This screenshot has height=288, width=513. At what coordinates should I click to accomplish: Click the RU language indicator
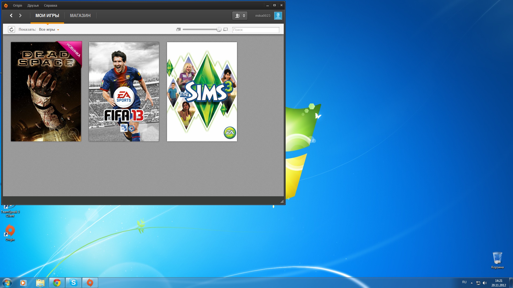click(x=464, y=282)
